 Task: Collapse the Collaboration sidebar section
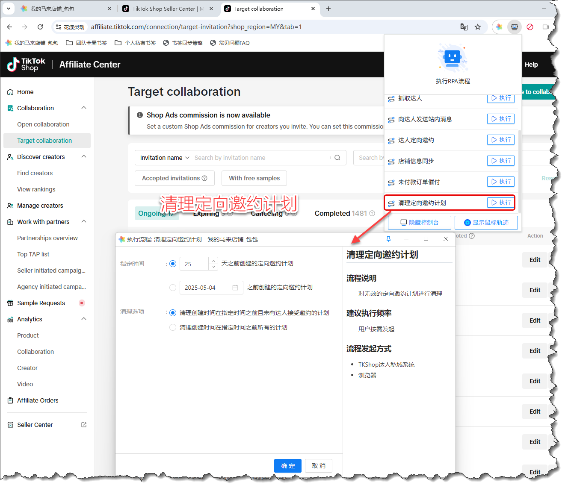pyautogui.click(x=84, y=108)
